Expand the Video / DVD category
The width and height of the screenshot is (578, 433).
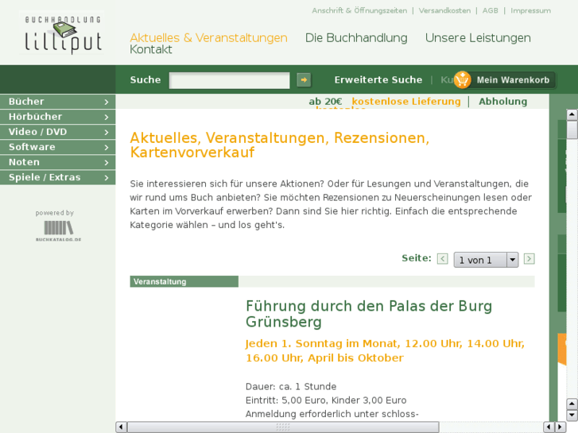(x=57, y=132)
